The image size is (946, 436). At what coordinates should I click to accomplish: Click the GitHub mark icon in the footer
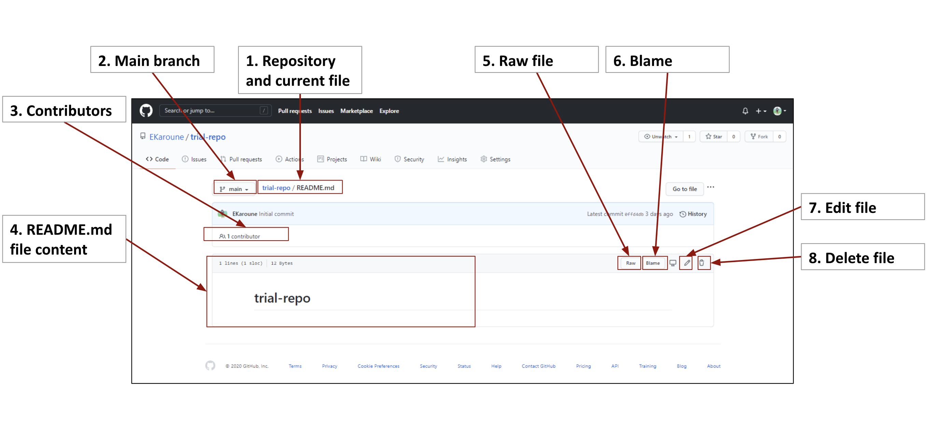[x=210, y=366]
